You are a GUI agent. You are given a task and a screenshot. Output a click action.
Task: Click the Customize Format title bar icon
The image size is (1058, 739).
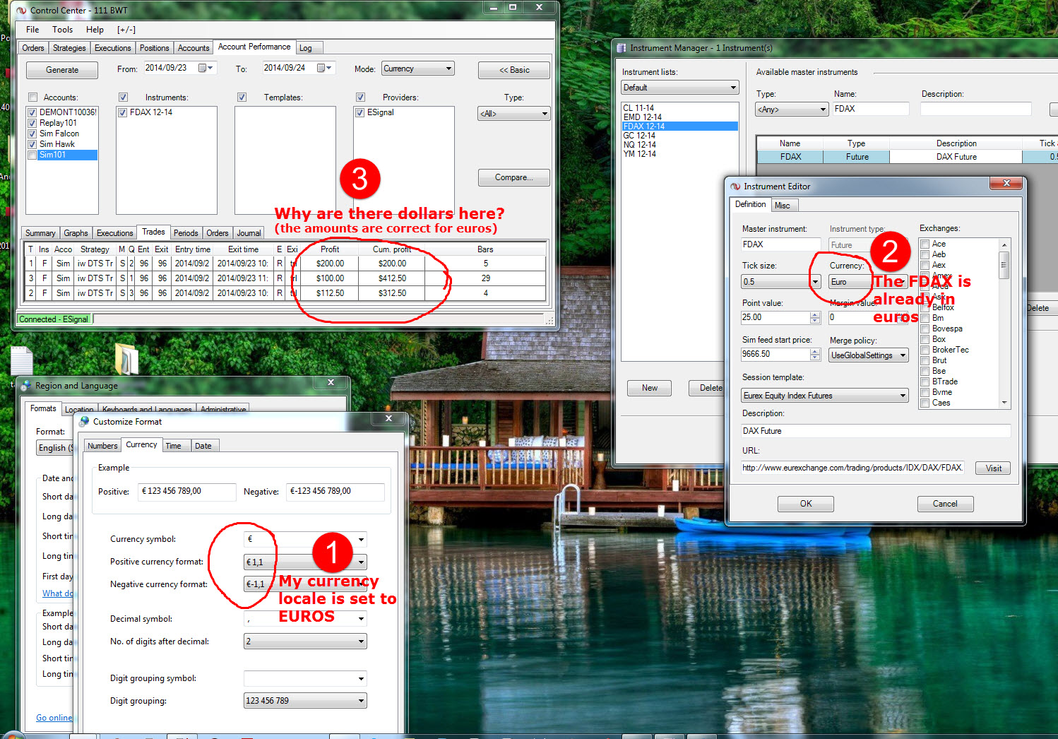click(x=84, y=422)
